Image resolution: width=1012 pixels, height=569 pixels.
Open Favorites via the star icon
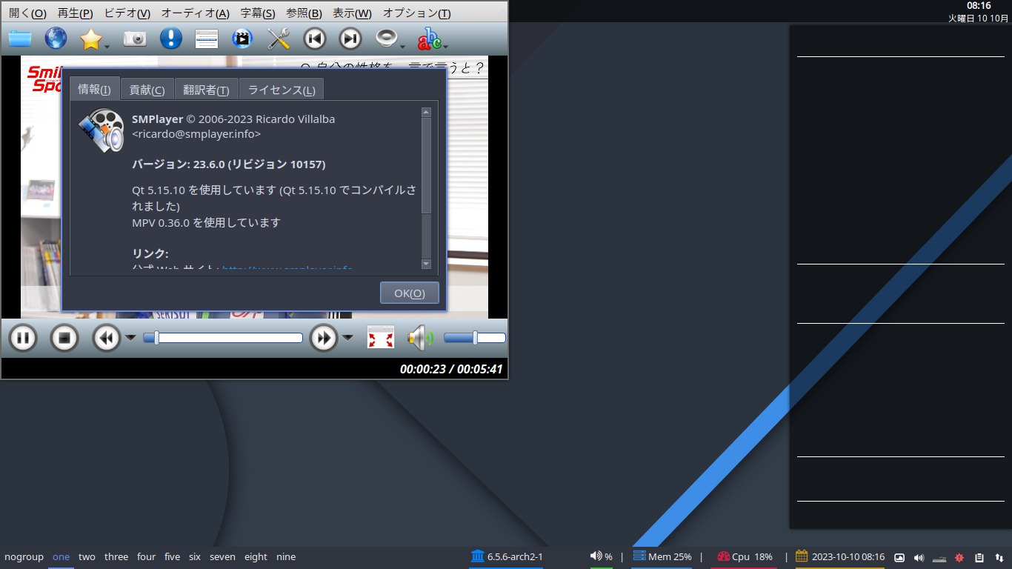[x=90, y=39]
